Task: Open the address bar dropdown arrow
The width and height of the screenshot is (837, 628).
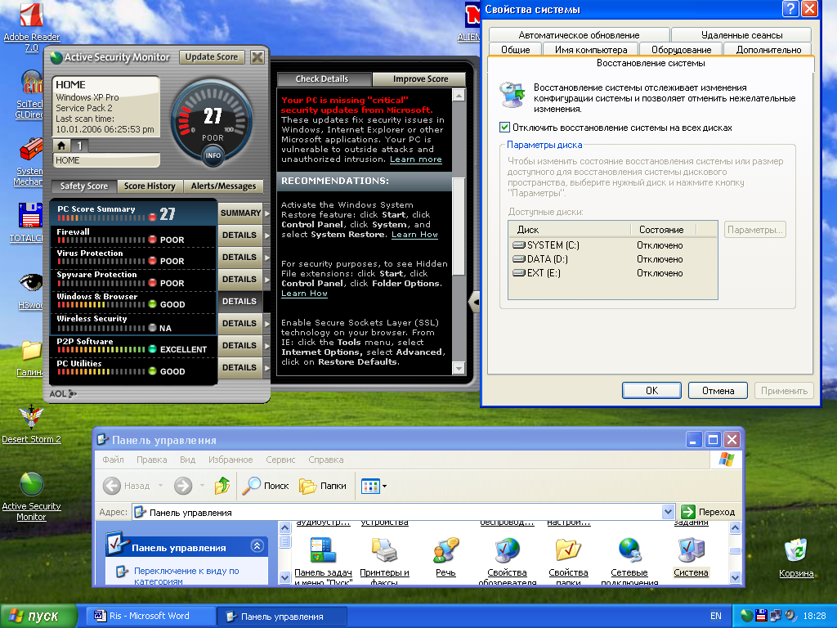Action: point(669,512)
